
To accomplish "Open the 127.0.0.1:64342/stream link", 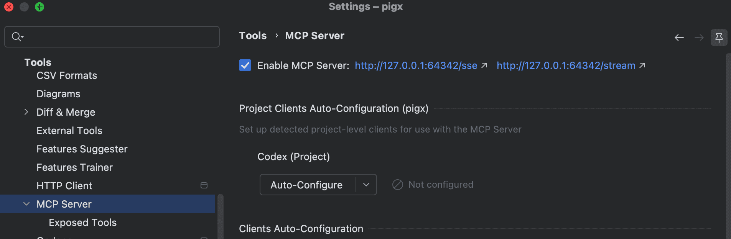I will pos(566,65).
